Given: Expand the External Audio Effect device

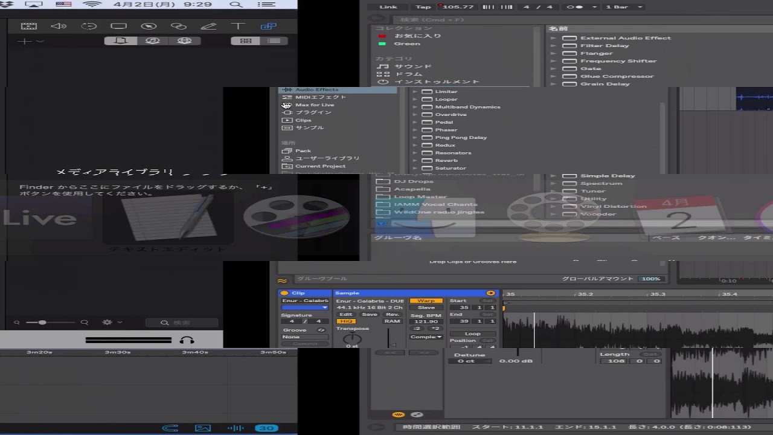Looking at the screenshot, I should [x=553, y=38].
